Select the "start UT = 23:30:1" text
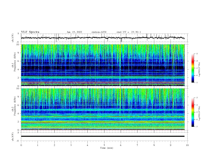This screenshot has height=163, width=211. 129,32
